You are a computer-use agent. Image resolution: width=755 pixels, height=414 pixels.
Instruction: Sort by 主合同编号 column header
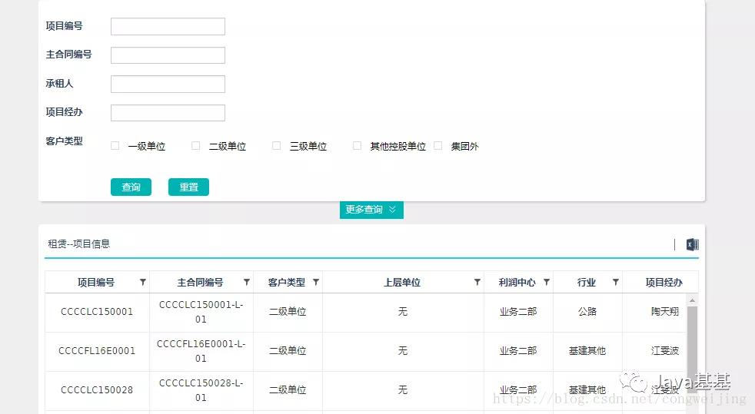coord(200,282)
